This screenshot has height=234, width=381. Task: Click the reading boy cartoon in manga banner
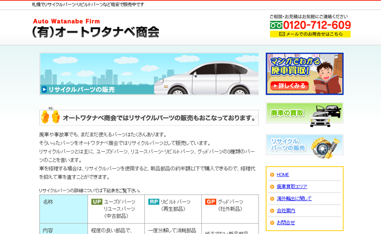point(327,78)
